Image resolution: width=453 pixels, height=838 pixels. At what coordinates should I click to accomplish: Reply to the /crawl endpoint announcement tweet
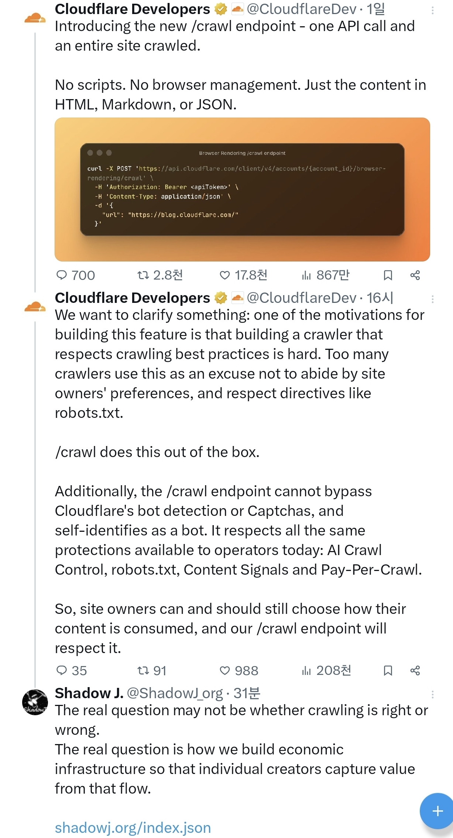click(62, 275)
